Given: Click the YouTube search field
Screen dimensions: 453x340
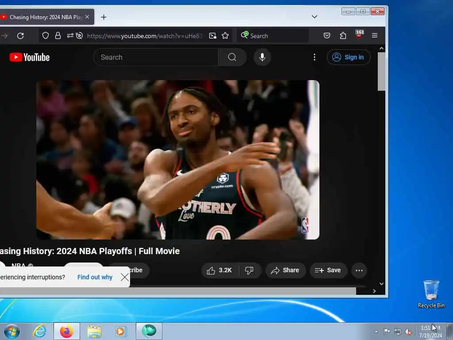Looking at the screenshot, I should point(156,57).
